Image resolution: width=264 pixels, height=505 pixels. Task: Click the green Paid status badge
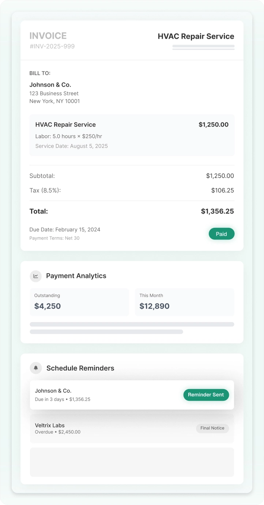pos(221,234)
